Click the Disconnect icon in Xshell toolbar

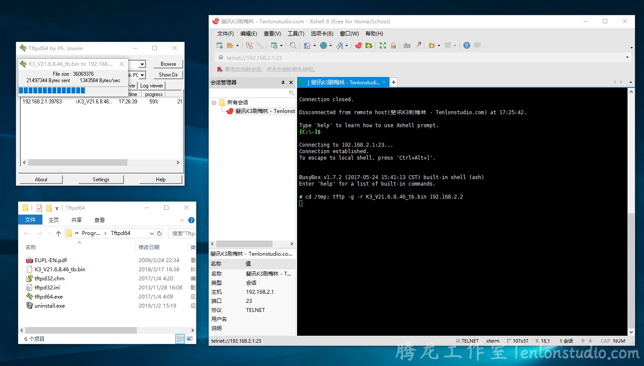click(249, 45)
